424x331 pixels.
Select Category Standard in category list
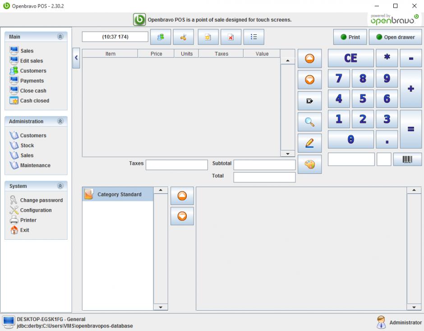coord(118,194)
